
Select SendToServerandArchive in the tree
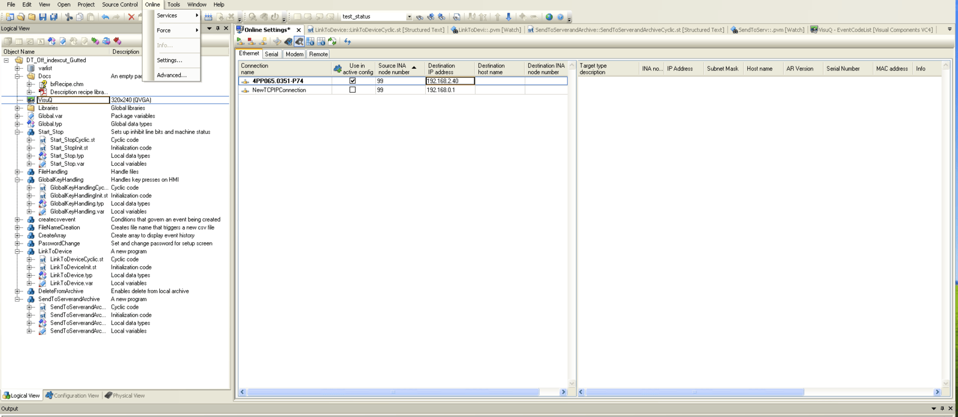click(x=69, y=299)
